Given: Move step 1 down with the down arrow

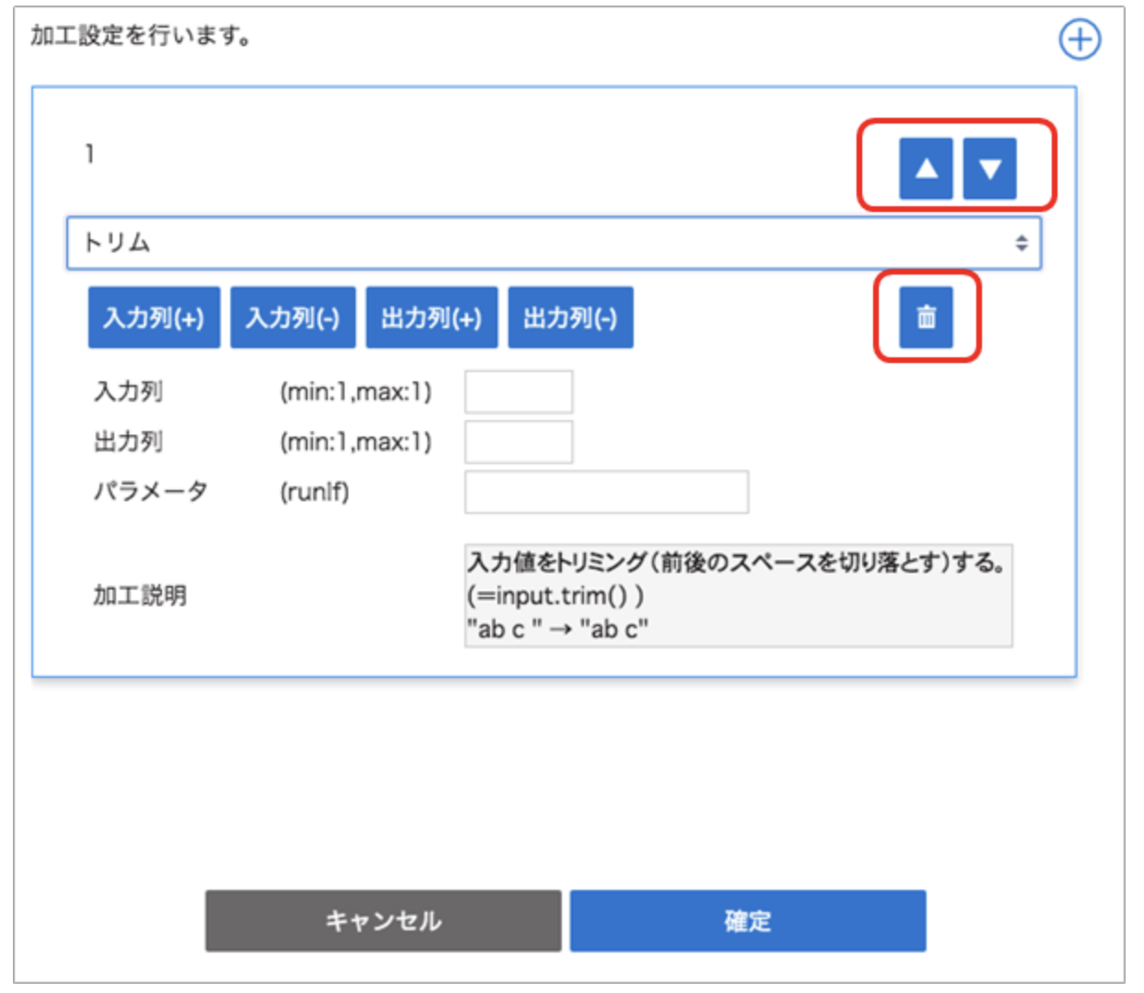Looking at the screenshot, I should (989, 169).
